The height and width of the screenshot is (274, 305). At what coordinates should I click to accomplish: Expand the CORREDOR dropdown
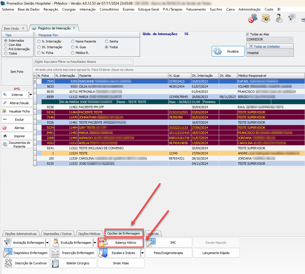tap(290, 39)
